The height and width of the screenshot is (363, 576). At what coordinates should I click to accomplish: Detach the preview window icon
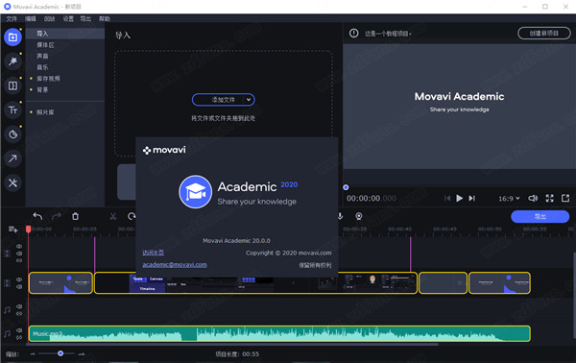[x=565, y=199]
